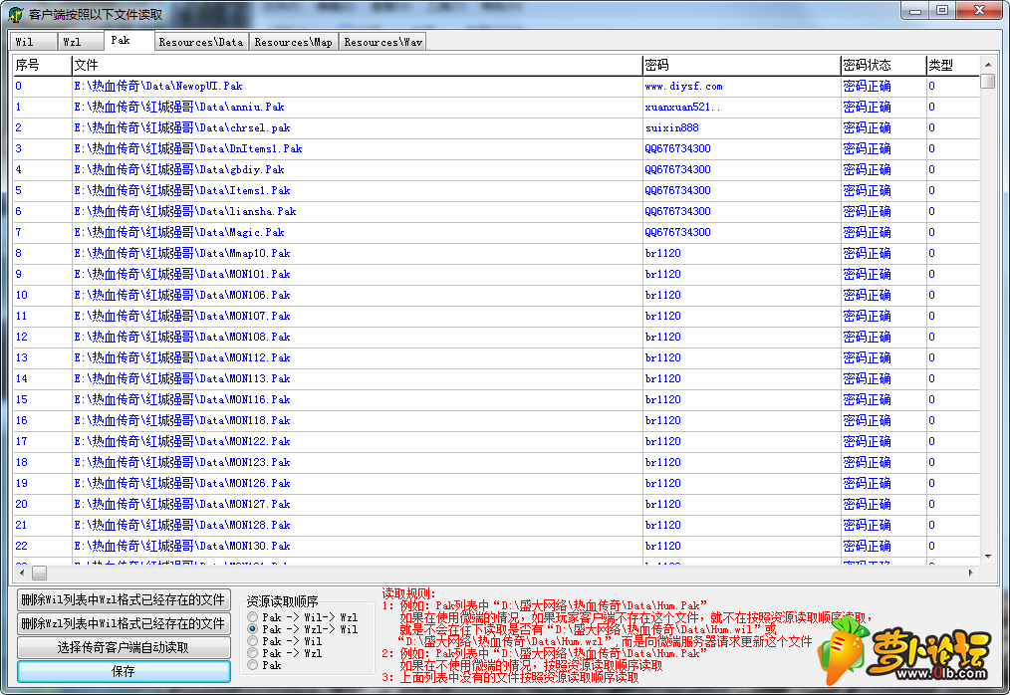Screen dimensions: 1010x695
Task: Open the Resources\Map tab
Action: [x=293, y=42]
